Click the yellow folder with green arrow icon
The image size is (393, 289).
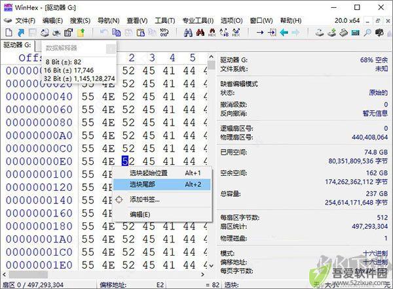(x=81, y=33)
